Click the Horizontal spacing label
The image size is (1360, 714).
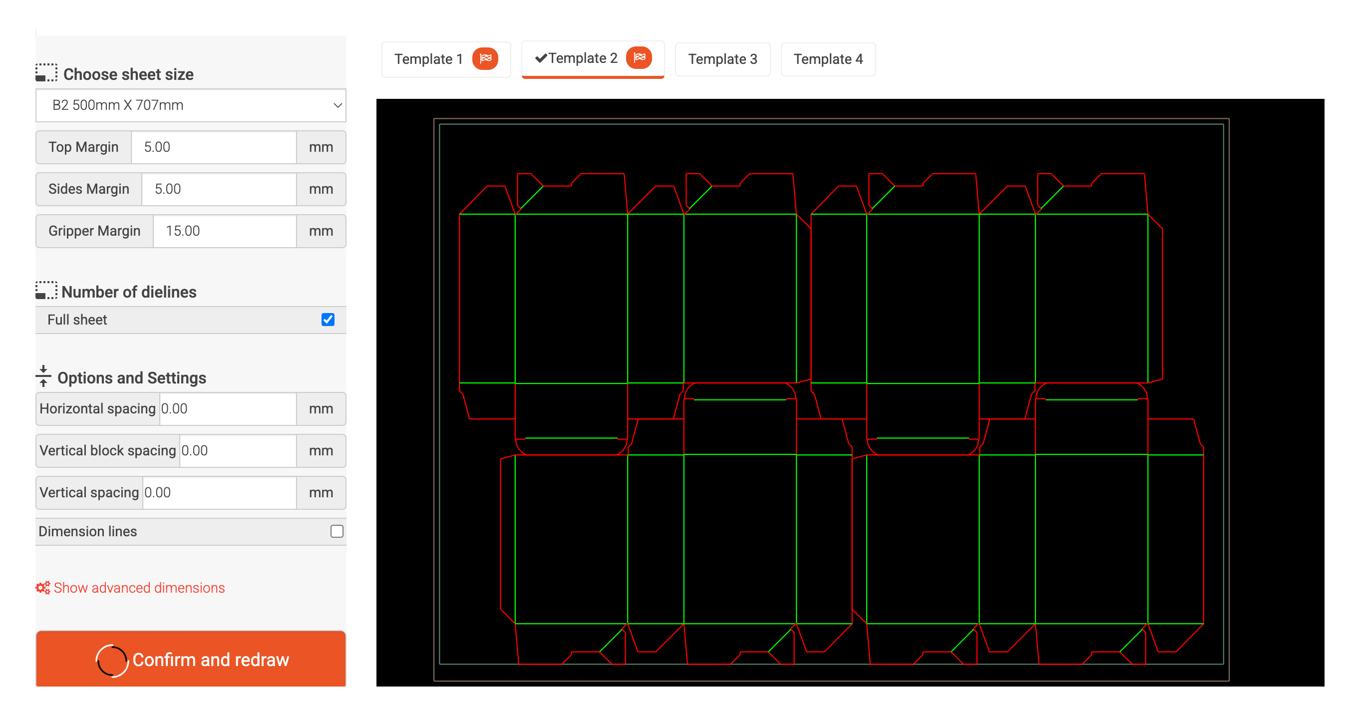tap(98, 409)
